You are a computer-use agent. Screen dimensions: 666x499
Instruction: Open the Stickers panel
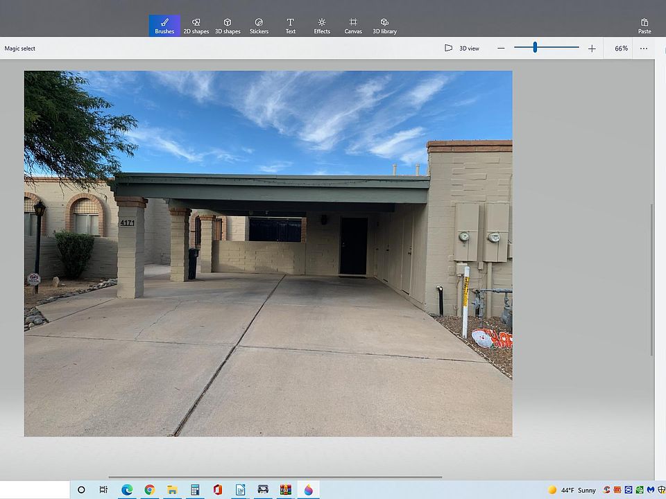259,26
